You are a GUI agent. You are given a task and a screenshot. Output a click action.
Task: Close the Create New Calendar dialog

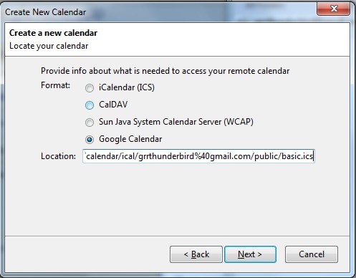334,9
